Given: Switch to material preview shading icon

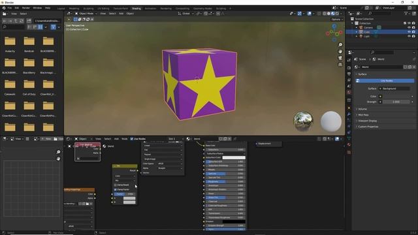Looking at the screenshot, I should (332, 13).
